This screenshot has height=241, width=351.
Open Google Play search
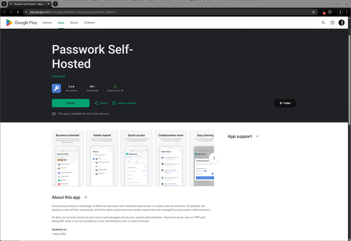(323, 22)
